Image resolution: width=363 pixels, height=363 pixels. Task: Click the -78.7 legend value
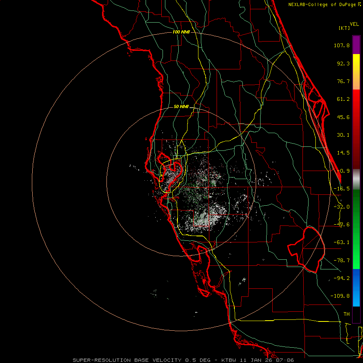(342, 261)
